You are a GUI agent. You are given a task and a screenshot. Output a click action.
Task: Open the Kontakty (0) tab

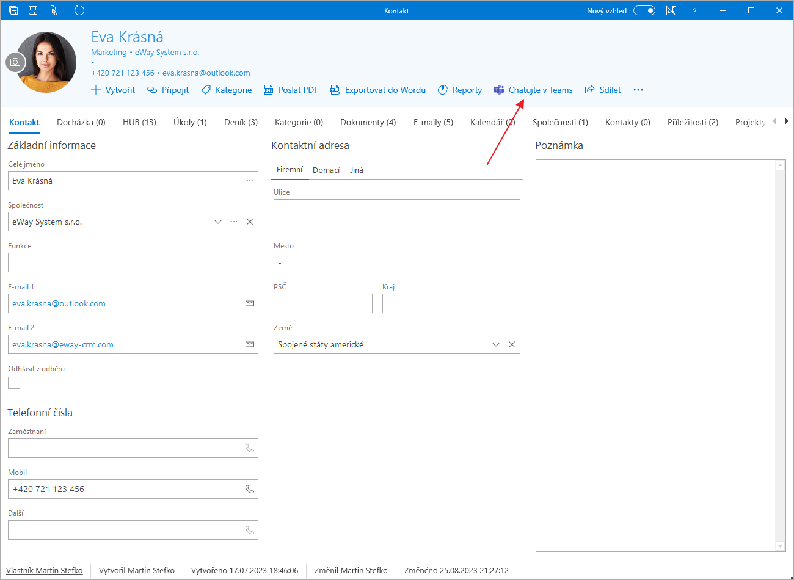coord(628,122)
